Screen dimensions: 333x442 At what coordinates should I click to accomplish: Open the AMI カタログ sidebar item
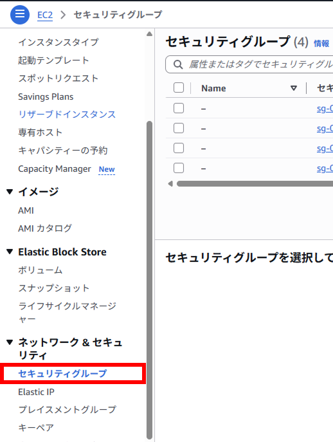[x=45, y=228]
